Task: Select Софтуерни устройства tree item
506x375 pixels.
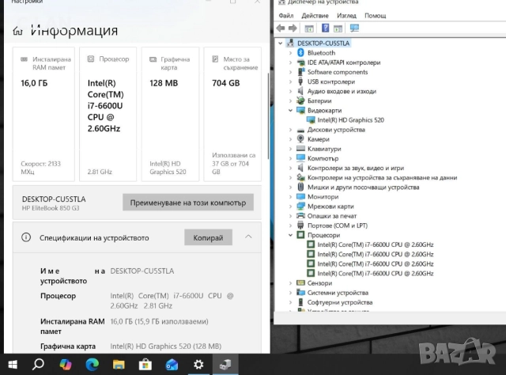Action: pos(340,302)
